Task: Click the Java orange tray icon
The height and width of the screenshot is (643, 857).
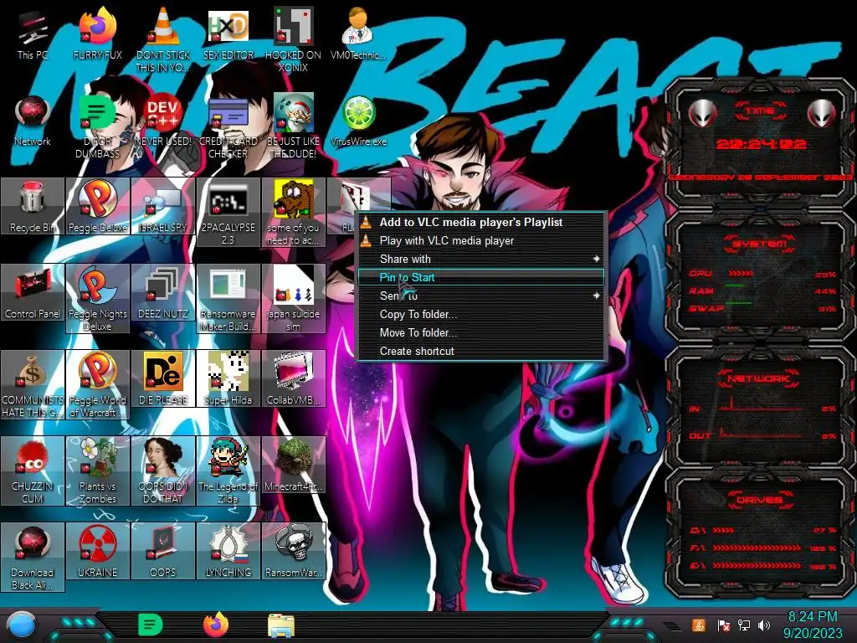Action: tap(699, 625)
